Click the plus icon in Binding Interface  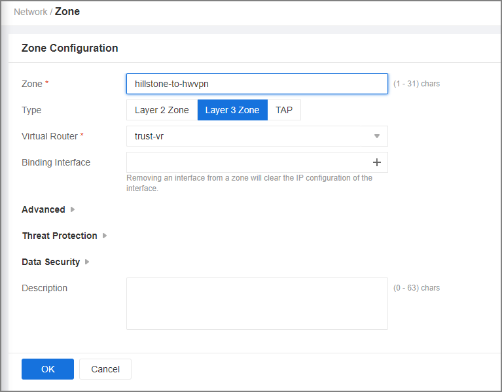377,162
